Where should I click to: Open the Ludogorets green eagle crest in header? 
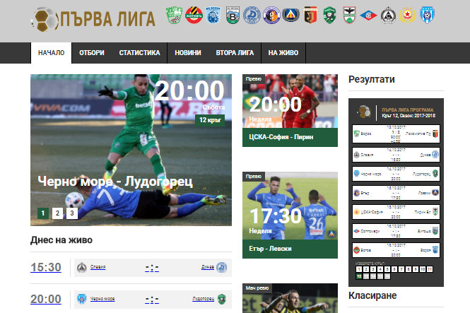329,15
